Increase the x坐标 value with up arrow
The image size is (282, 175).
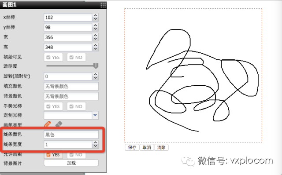(x=96, y=16)
